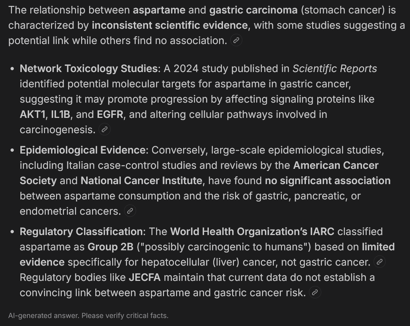Open source link after "no association."
Image resolution: width=410 pixels, height=326 pixels.
pyautogui.click(x=236, y=40)
